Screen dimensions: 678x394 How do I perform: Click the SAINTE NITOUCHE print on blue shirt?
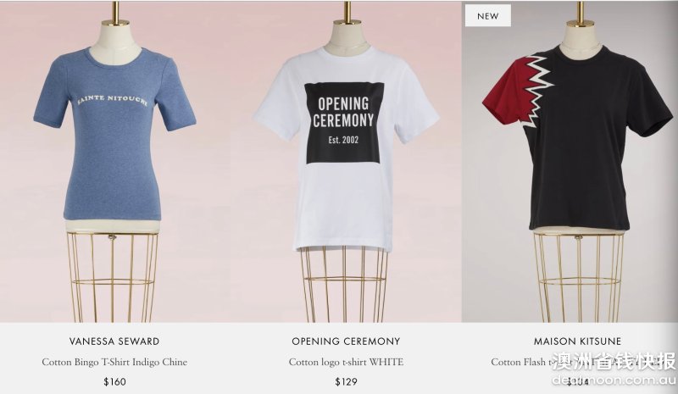tap(113, 100)
